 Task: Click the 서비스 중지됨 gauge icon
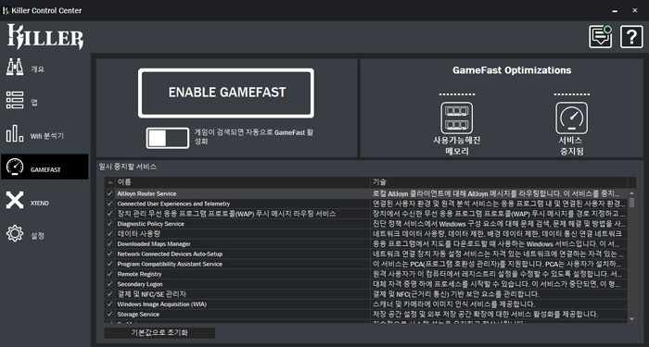(571, 118)
